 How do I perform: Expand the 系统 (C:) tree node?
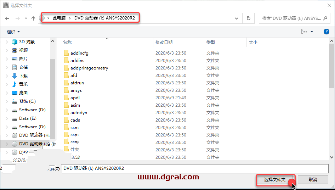tap(7, 101)
